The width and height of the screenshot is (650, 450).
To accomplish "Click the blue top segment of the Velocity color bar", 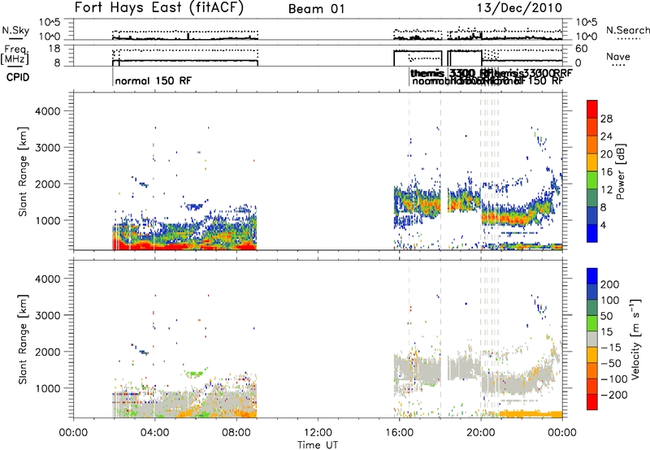I will (592, 276).
